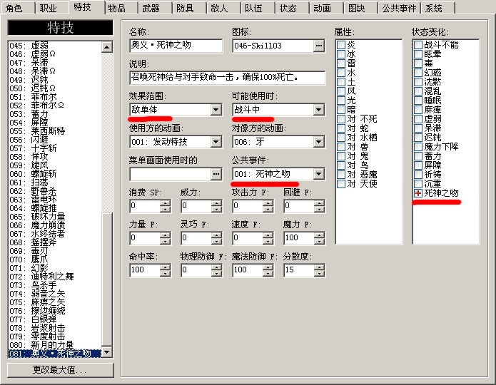The width and height of the screenshot is (496, 385).
Task: Select skill 060: 螺旋斩 in list
Action: pos(54,173)
